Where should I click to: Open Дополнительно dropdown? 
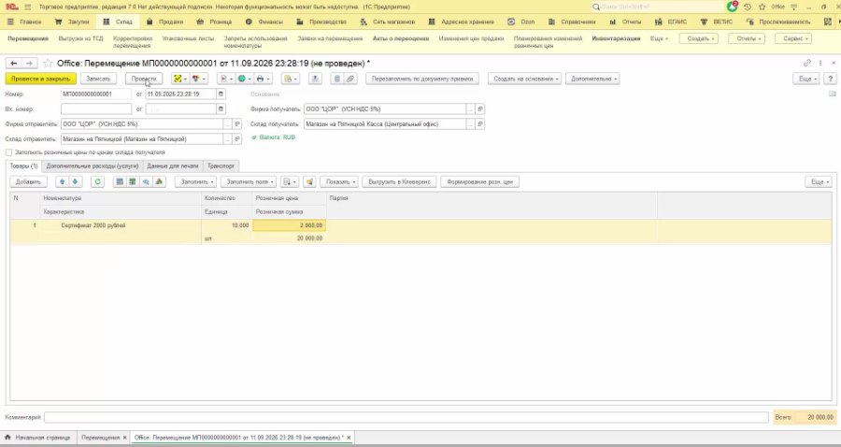(x=592, y=79)
